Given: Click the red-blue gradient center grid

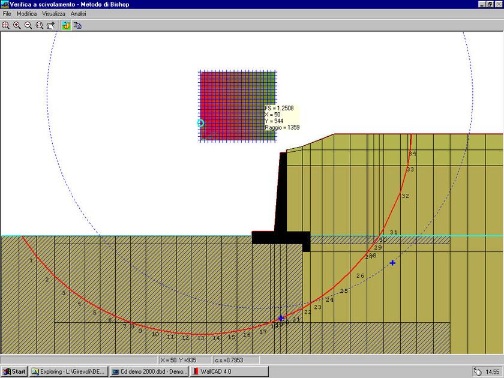Looking at the screenshot, I should (x=238, y=106).
